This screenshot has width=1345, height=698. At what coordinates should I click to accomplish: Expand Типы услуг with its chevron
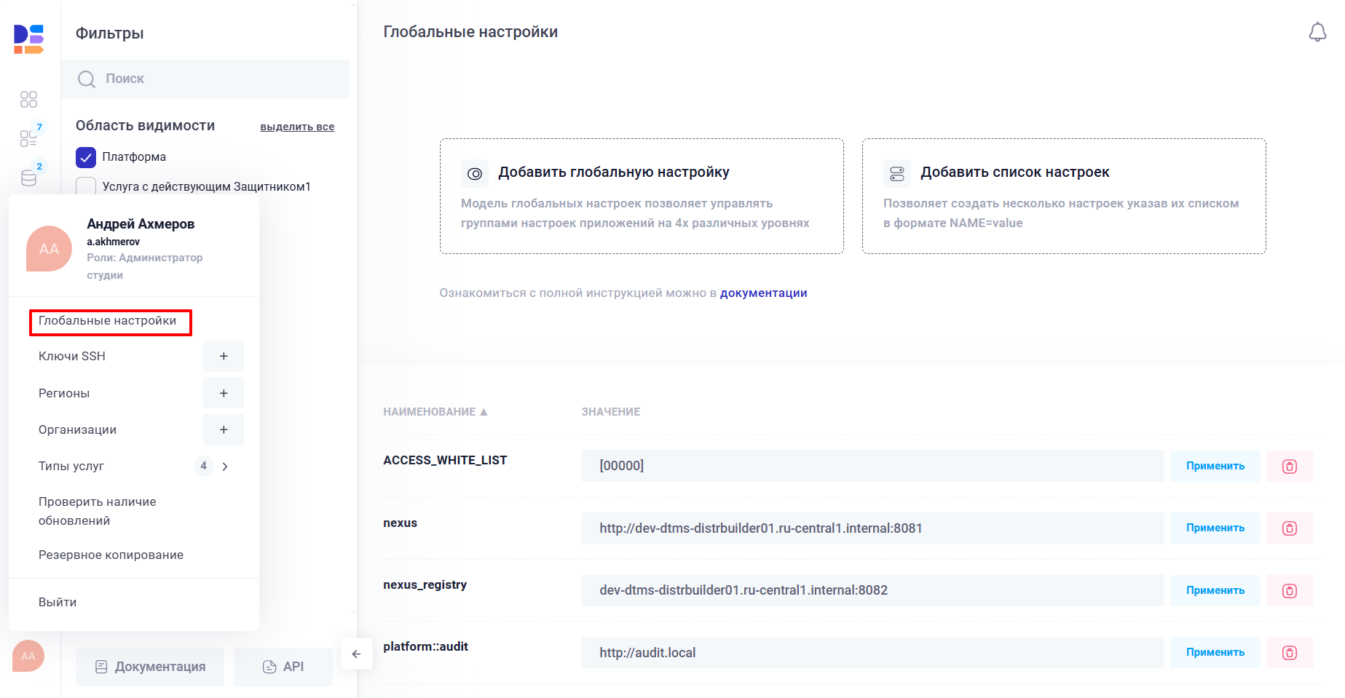tap(226, 466)
